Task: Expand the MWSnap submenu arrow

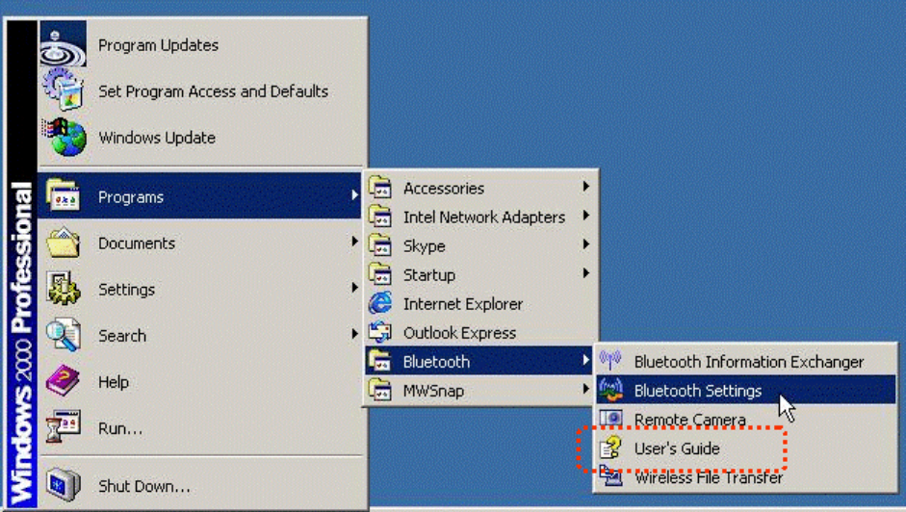Action: (x=586, y=390)
